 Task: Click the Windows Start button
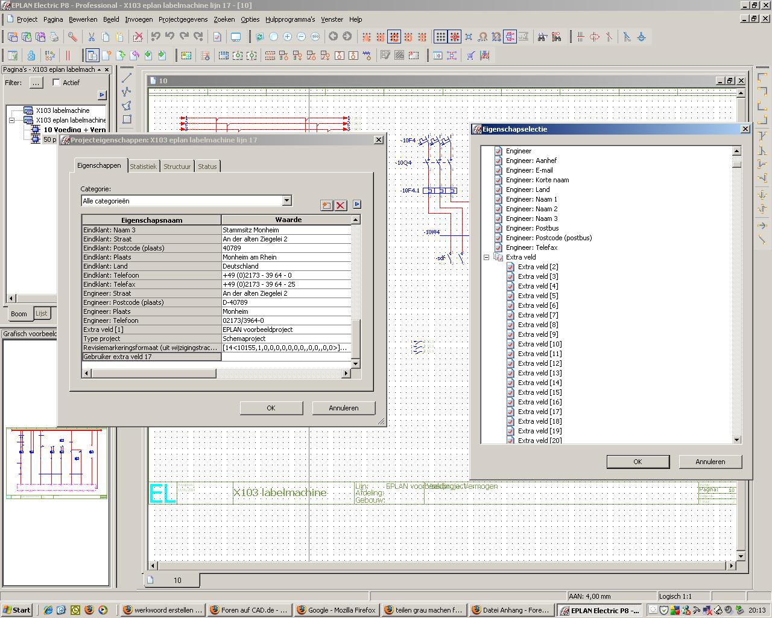[x=17, y=610]
